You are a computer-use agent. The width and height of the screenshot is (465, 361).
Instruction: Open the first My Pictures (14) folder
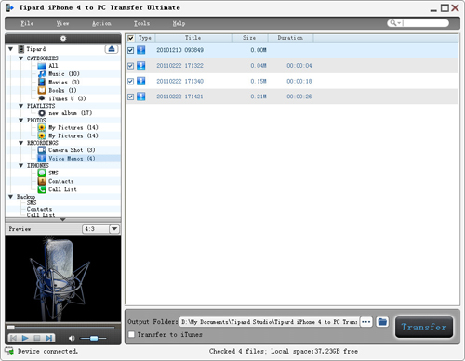tap(73, 127)
